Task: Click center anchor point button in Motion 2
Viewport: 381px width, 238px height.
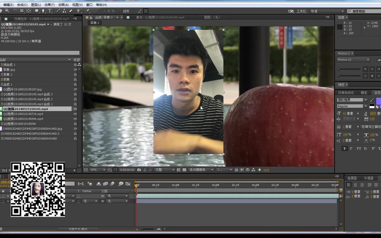Action: [372, 76]
